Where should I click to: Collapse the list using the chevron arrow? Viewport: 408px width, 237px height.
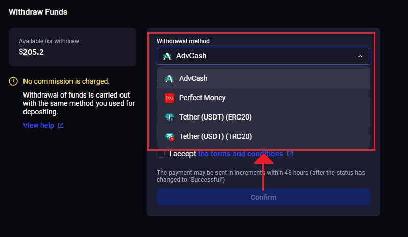[360, 56]
